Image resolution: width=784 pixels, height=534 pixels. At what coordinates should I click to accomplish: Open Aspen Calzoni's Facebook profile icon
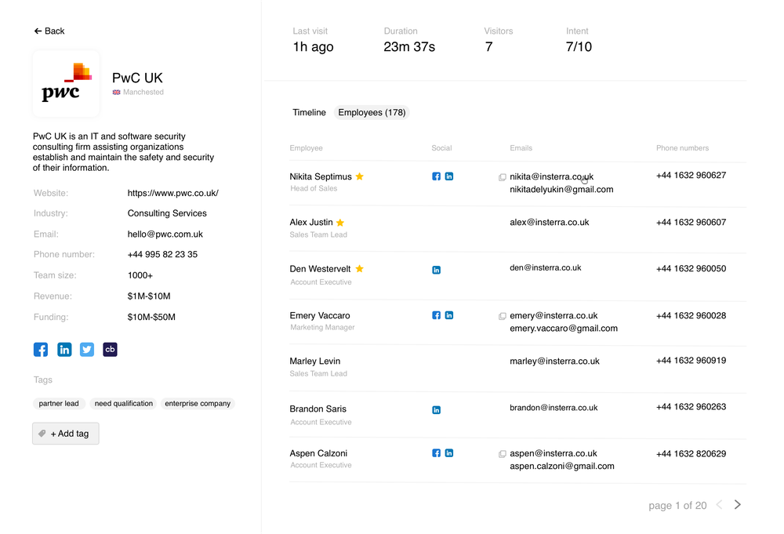tap(436, 453)
